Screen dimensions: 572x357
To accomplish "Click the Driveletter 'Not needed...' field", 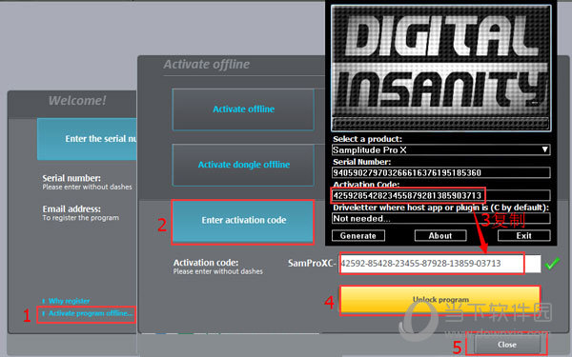I will coord(441,218).
